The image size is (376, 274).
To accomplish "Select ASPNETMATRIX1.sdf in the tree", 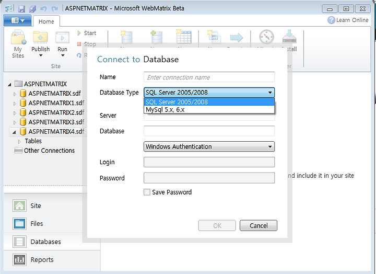I will (56, 103).
